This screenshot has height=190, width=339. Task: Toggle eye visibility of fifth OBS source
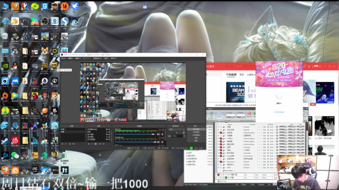click(x=107, y=139)
